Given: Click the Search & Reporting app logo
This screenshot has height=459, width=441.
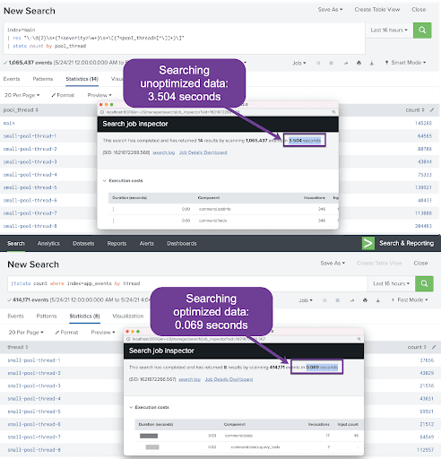Looking at the screenshot, I should click(367, 243).
